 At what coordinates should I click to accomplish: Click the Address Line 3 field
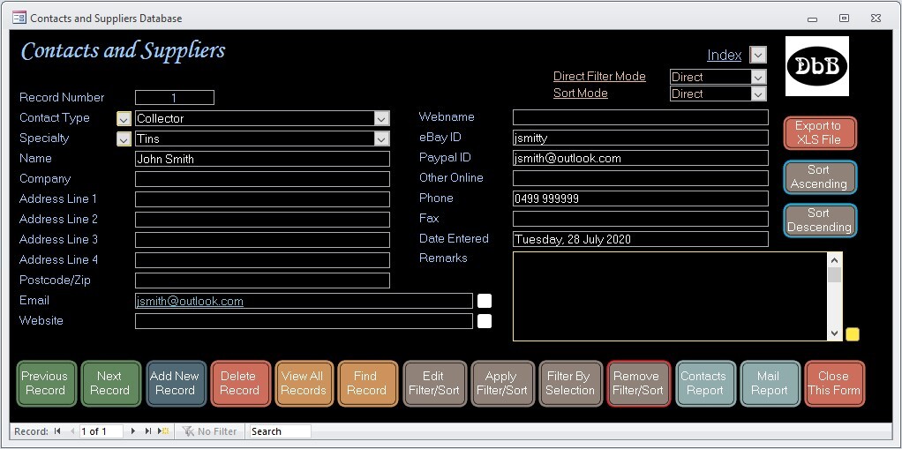tap(262, 240)
